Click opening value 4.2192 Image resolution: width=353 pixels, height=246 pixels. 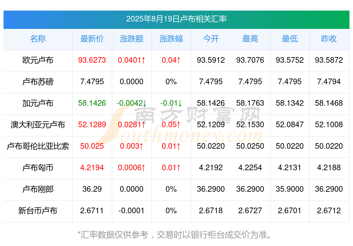[x=211, y=167]
